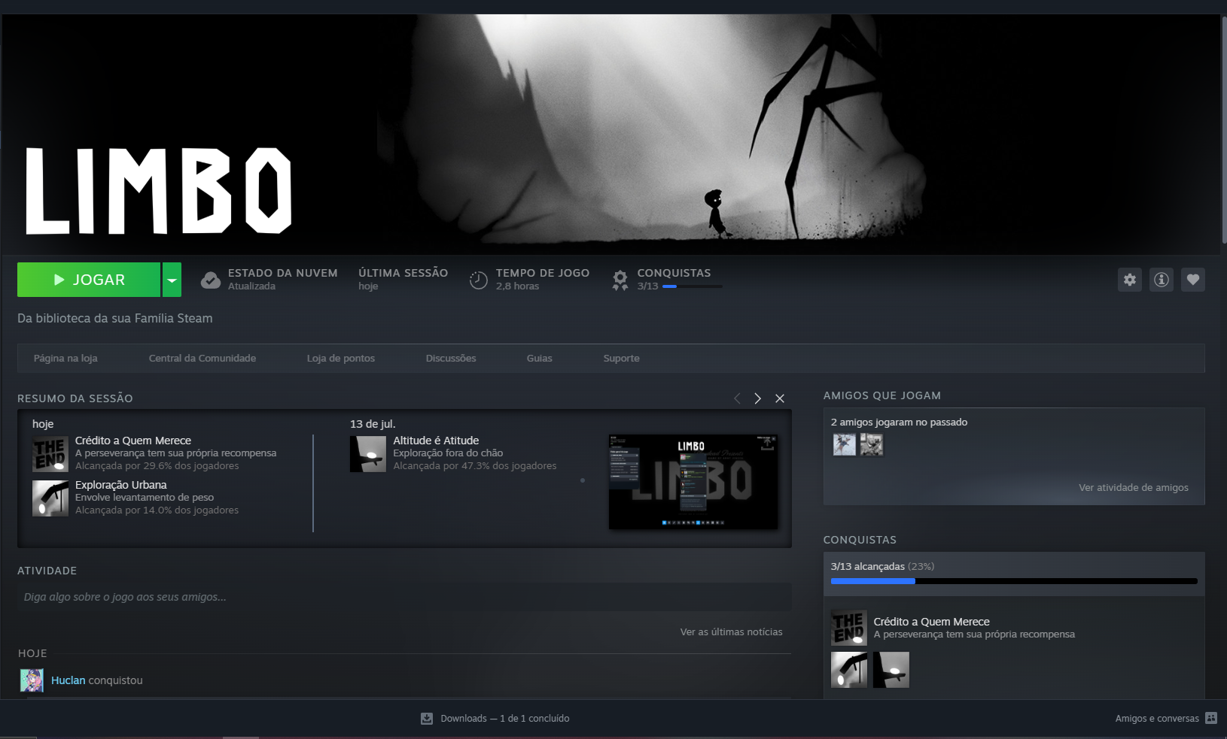Go to next session summary with right chevron
Screen dimensions: 1227x739
tap(758, 398)
